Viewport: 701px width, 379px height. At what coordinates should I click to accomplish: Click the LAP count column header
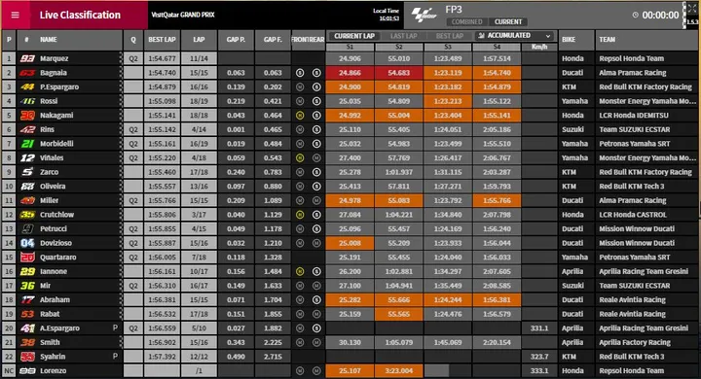point(199,40)
